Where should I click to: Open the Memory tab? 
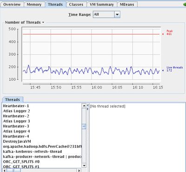click(34, 5)
